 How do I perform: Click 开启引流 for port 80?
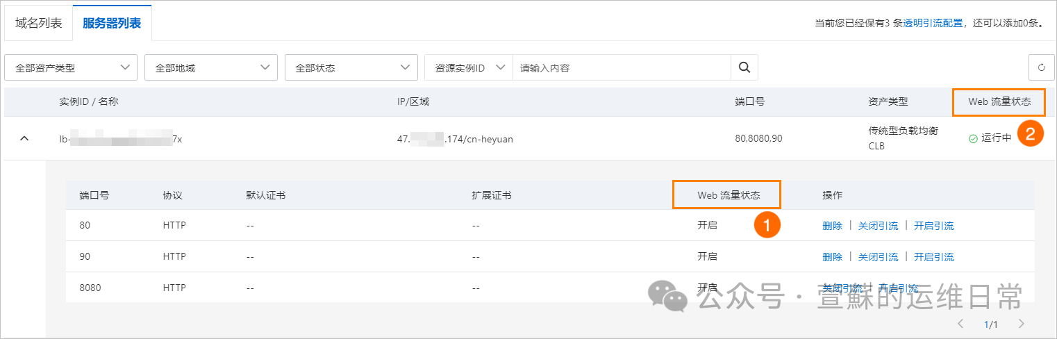[933, 226]
